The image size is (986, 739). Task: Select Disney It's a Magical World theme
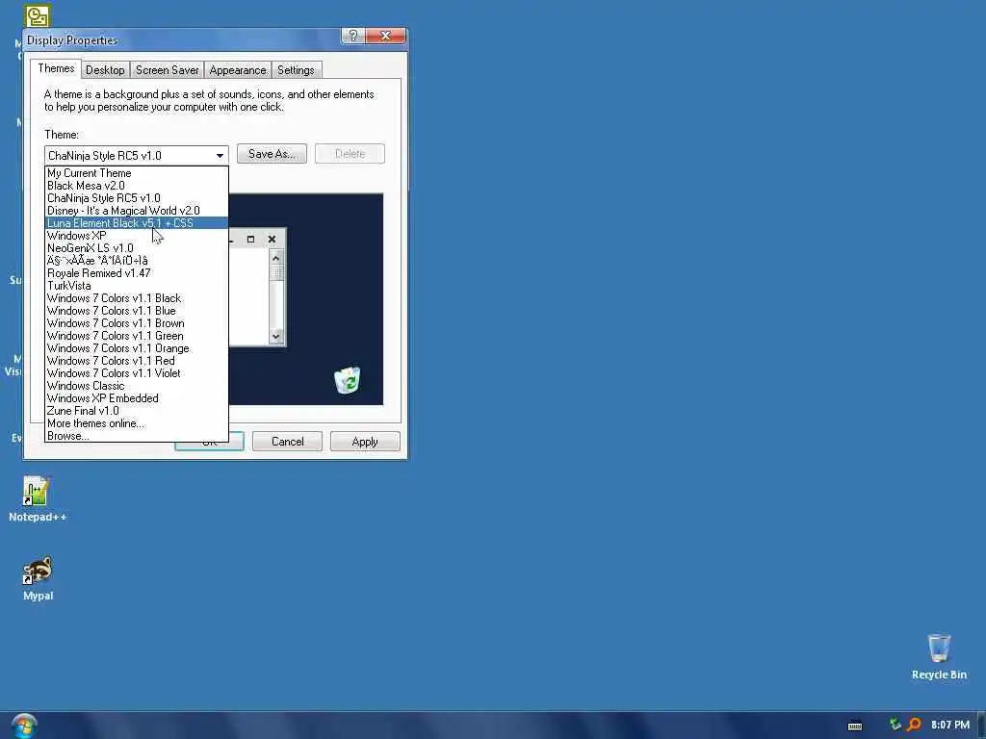click(x=137, y=211)
